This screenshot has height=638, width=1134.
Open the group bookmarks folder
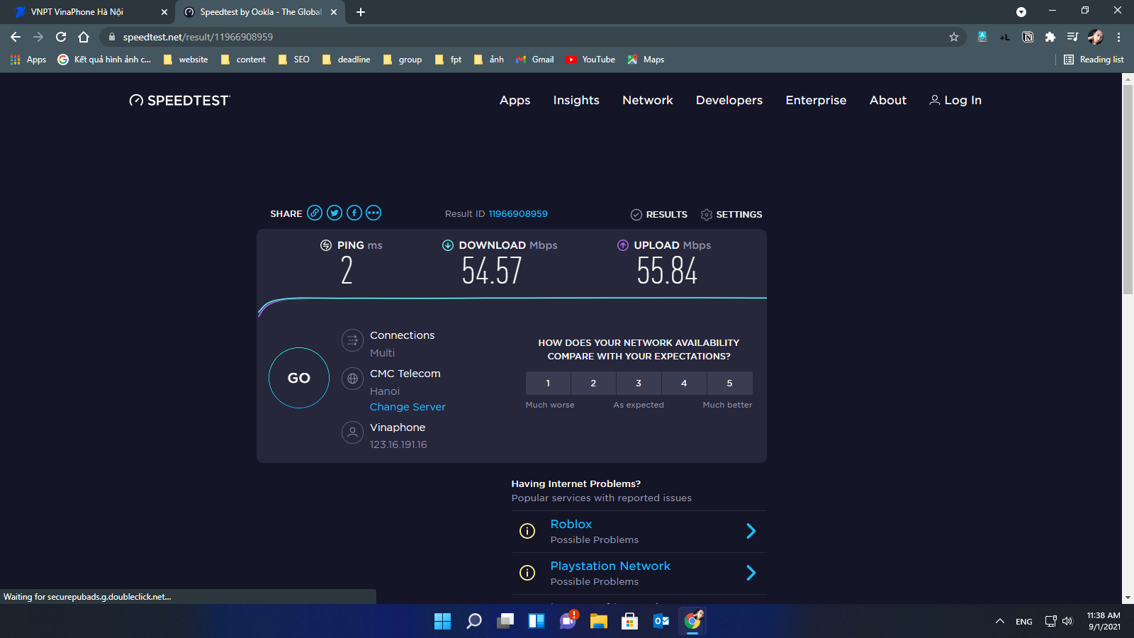coord(403,60)
